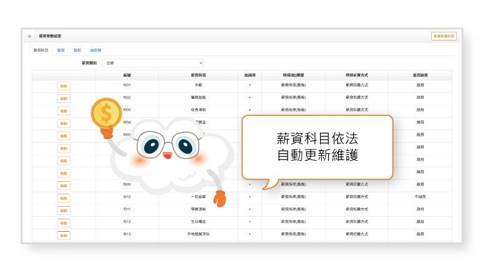Click 薪資所得(免稅) in row f003
Image resolution: width=499 pixels, height=271 pixels.
point(293,110)
